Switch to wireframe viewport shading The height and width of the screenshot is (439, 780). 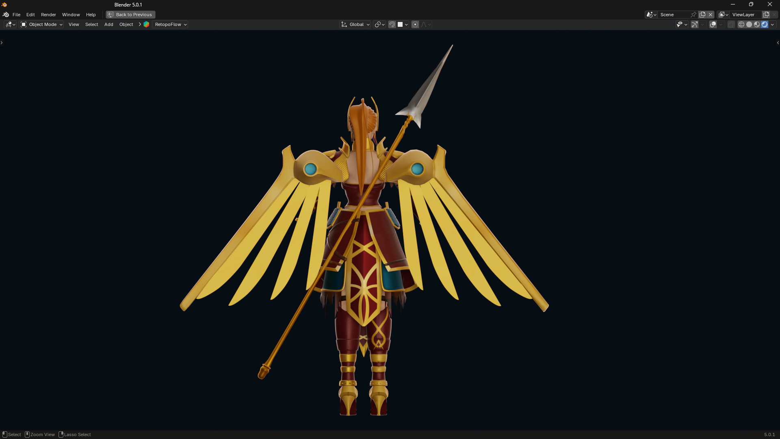tap(741, 24)
